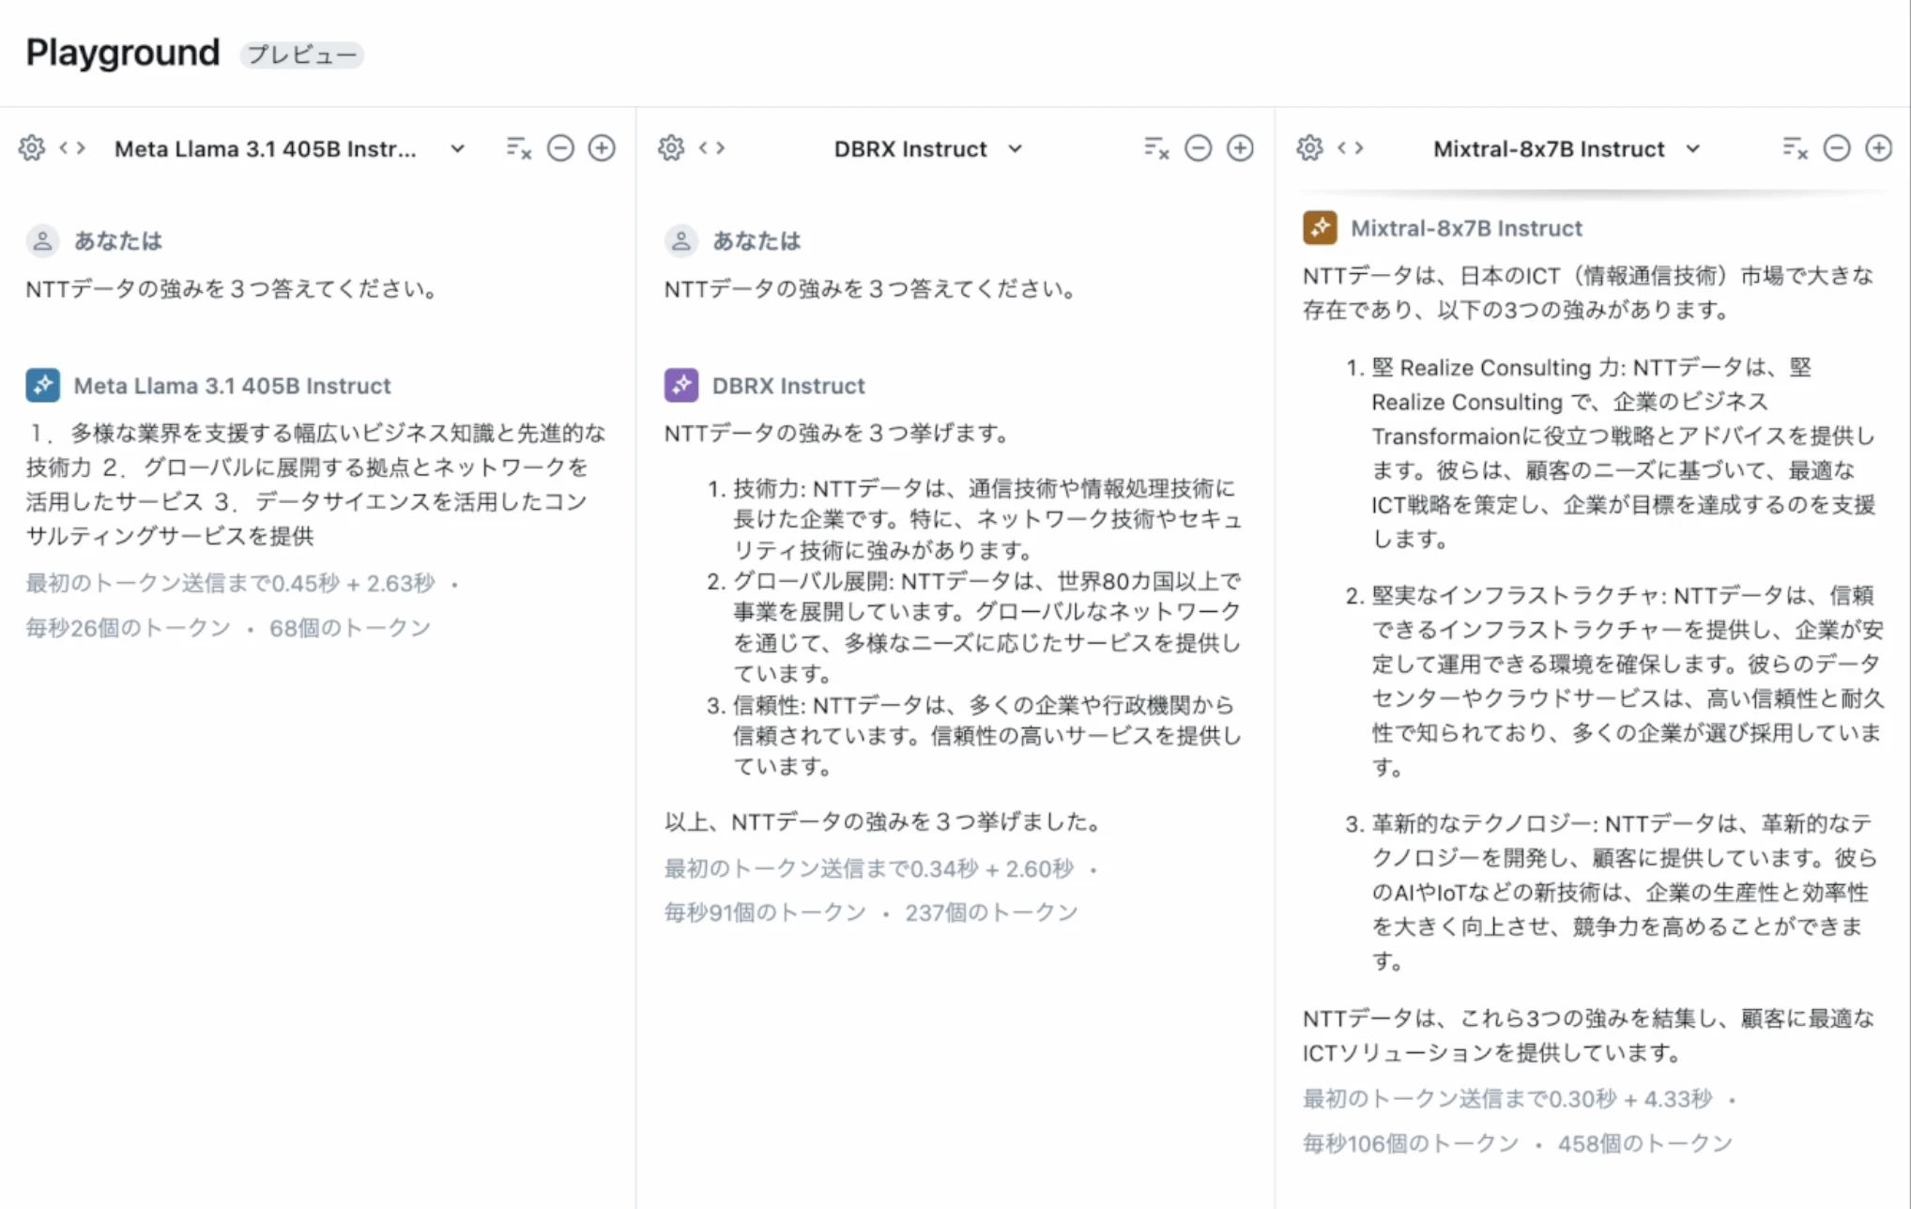
Task: Remove the Mixtral-8x7B model panel
Action: pos(1837,148)
